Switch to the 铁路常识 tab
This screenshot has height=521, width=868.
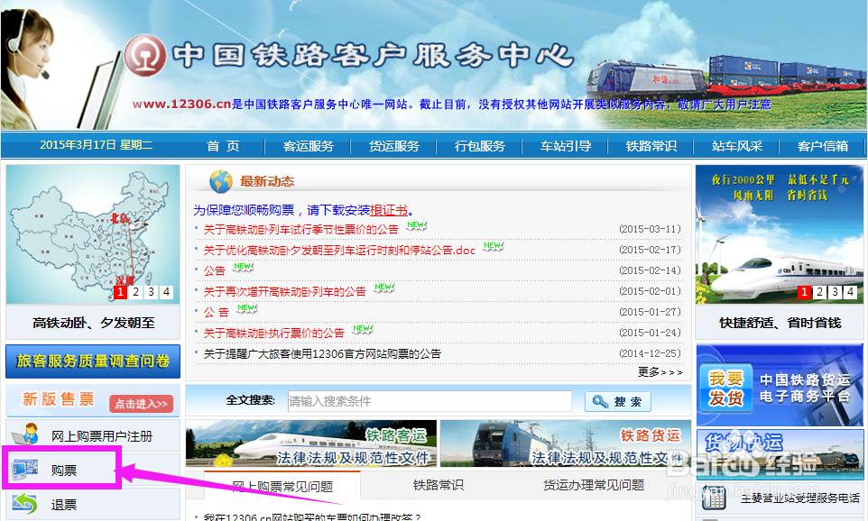438,485
